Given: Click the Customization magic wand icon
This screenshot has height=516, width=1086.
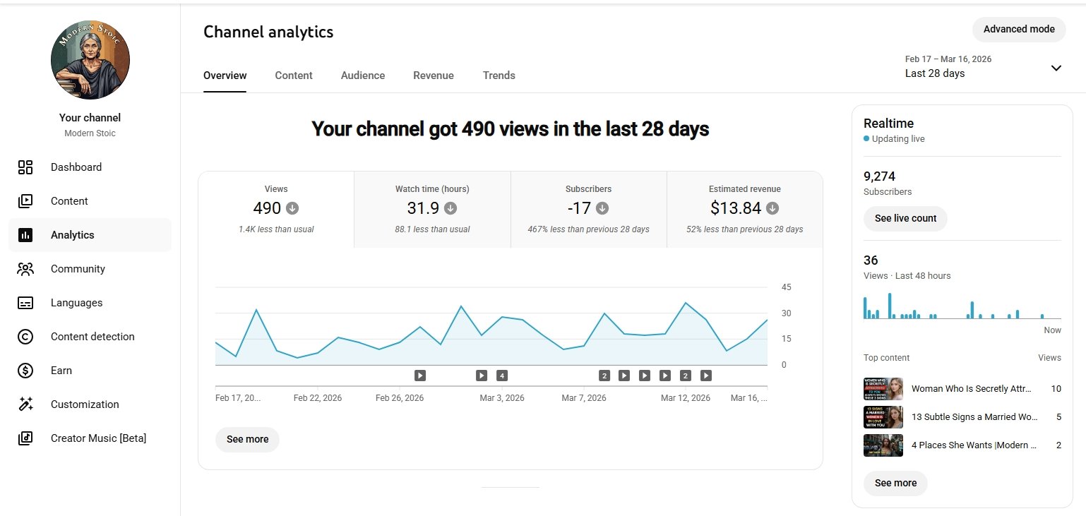Looking at the screenshot, I should click(x=25, y=404).
